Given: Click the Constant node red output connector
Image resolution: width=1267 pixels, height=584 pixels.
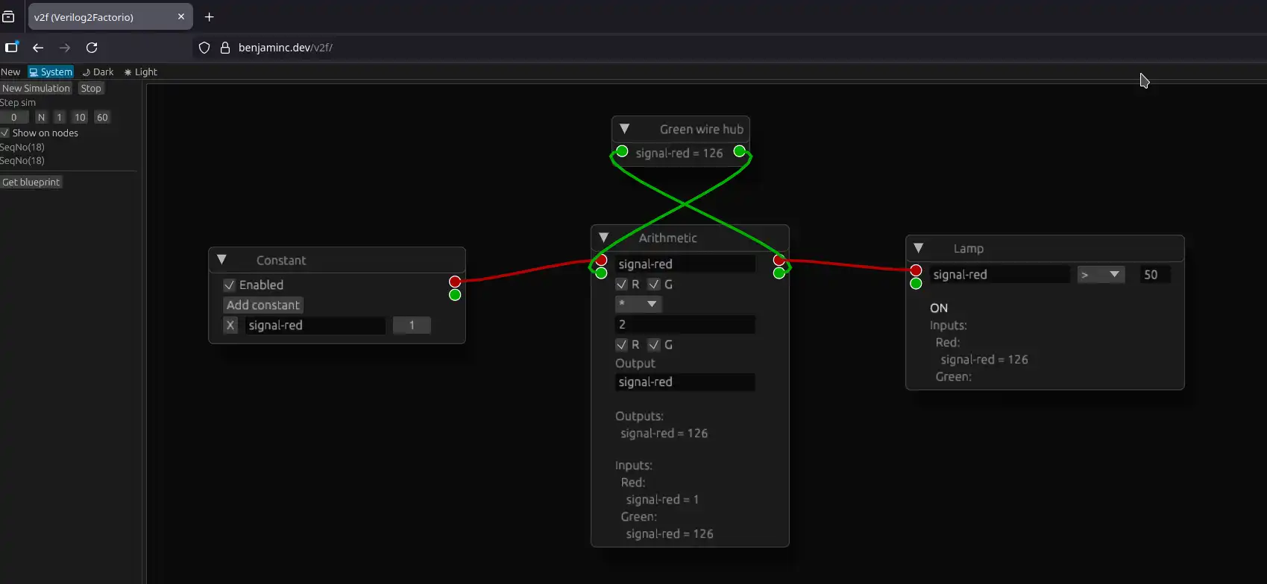Looking at the screenshot, I should click(x=455, y=282).
